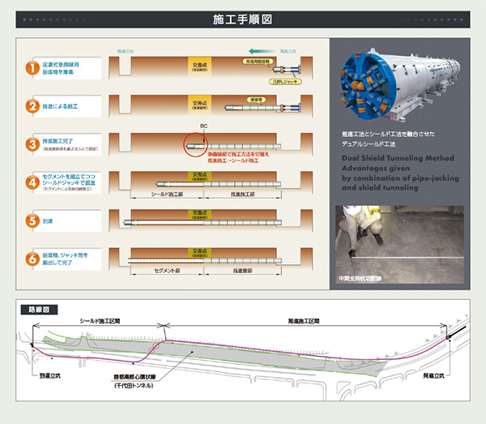Click the worker cutting site photo
The height and width of the screenshot is (424, 486).
click(x=400, y=245)
